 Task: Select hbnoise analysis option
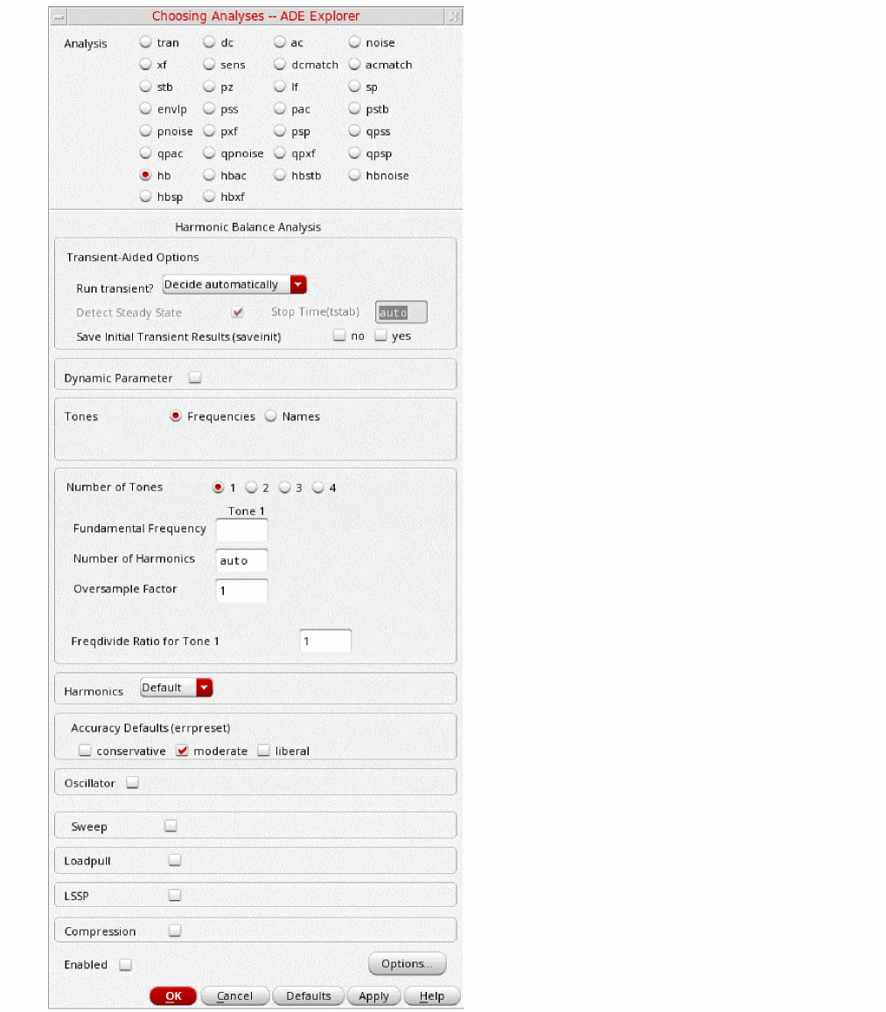[x=354, y=175]
